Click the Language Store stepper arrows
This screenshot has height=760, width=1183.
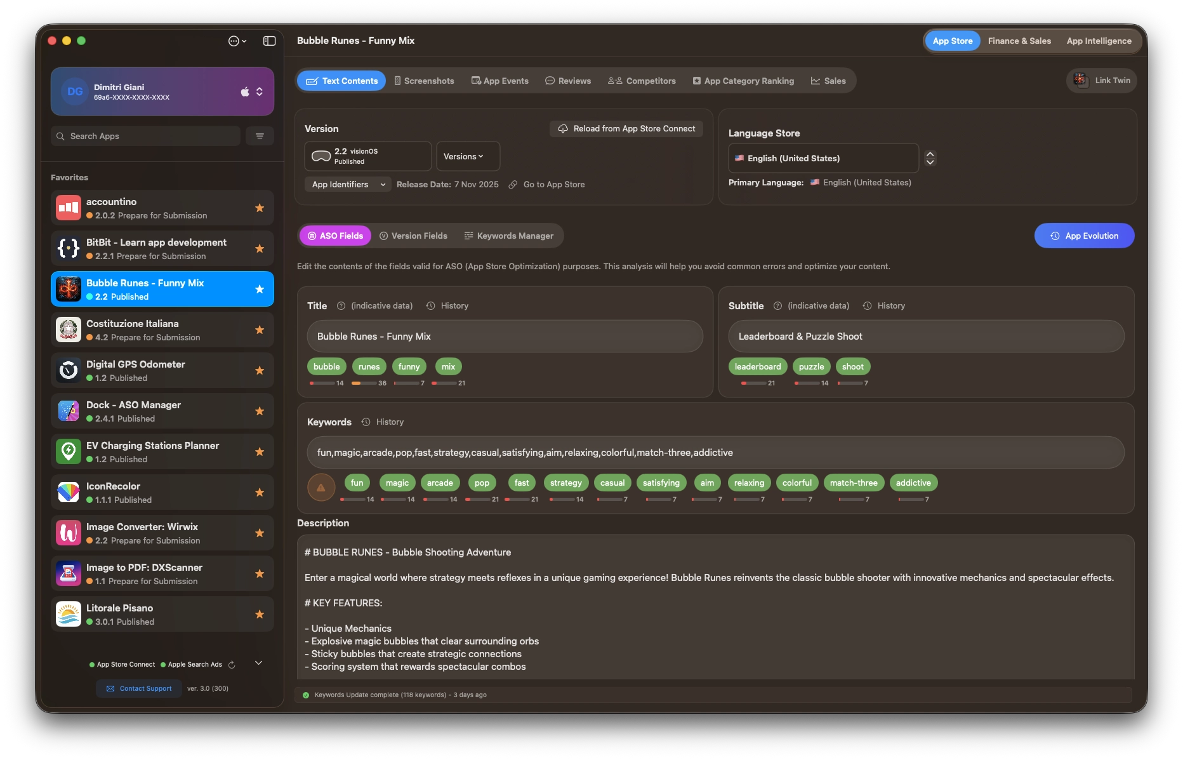930,157
